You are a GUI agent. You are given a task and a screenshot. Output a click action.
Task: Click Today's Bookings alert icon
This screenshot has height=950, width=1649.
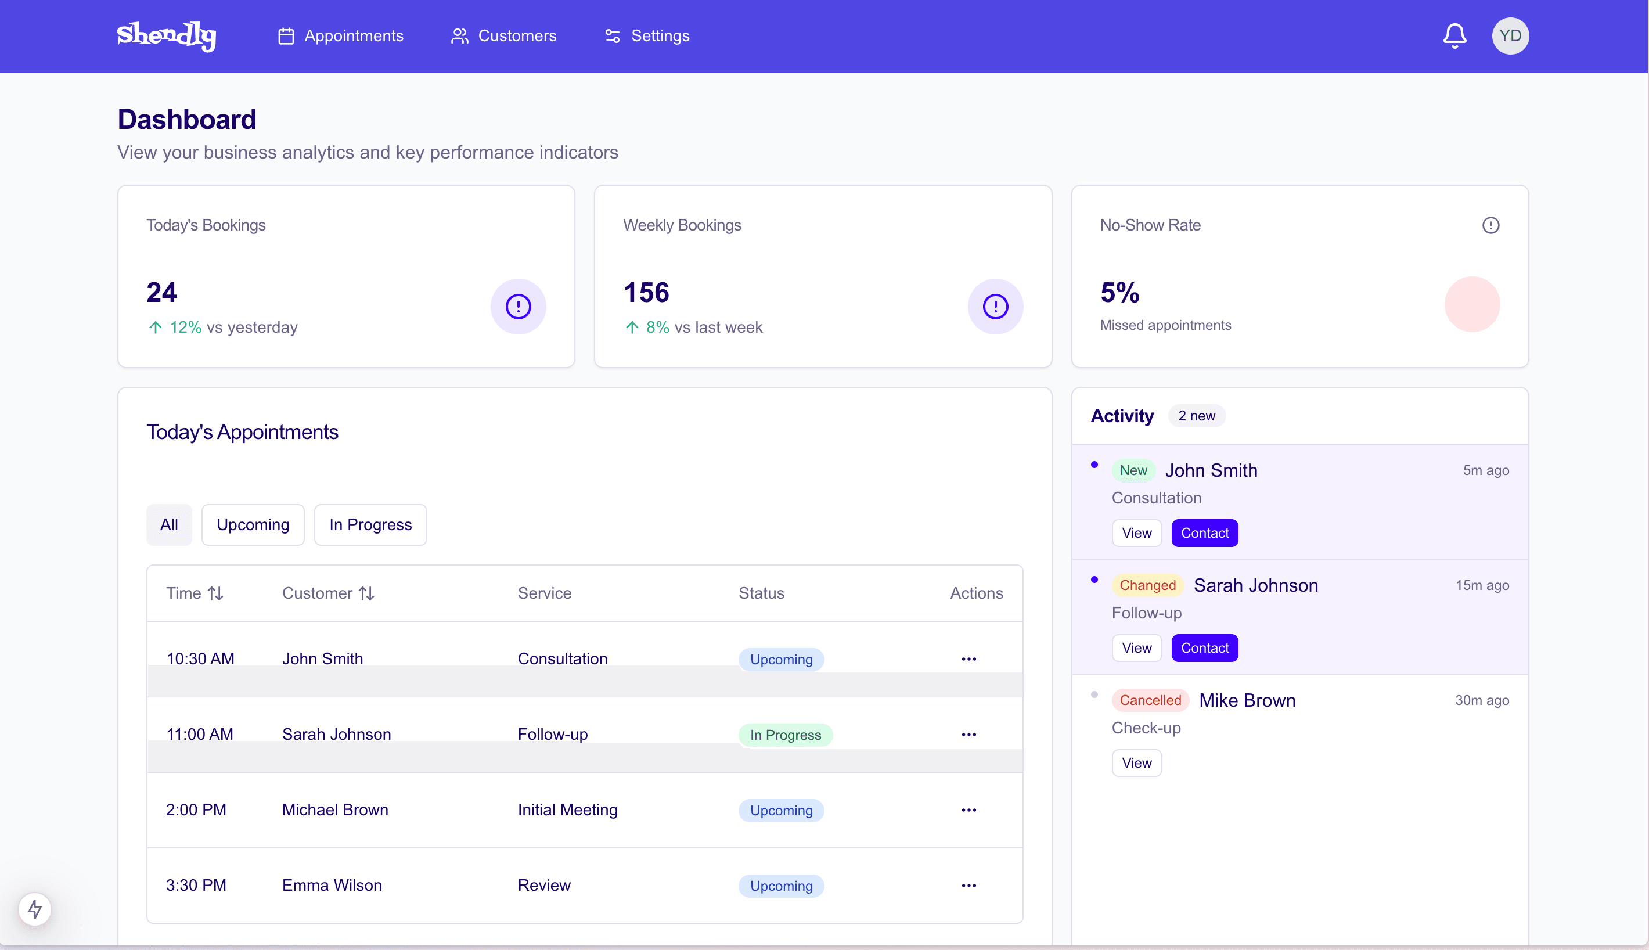518,307
